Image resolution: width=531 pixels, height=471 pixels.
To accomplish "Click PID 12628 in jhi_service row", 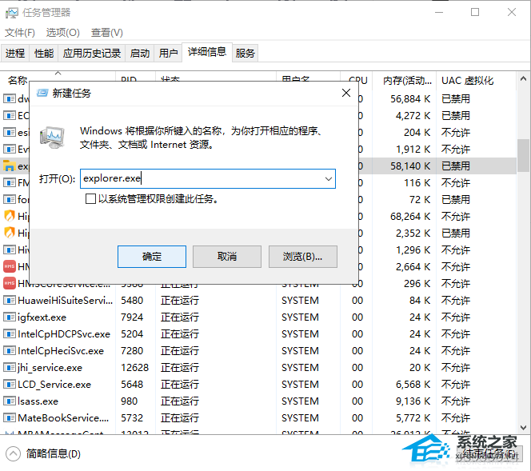I will (x=135, y=367).
